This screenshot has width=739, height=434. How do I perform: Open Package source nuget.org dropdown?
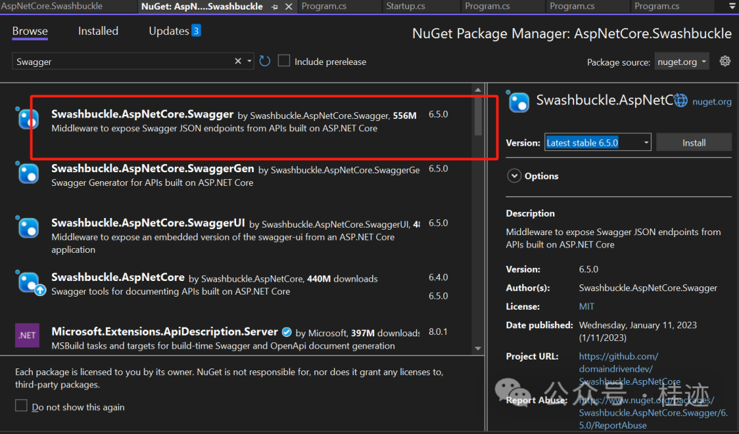point(682,62)
